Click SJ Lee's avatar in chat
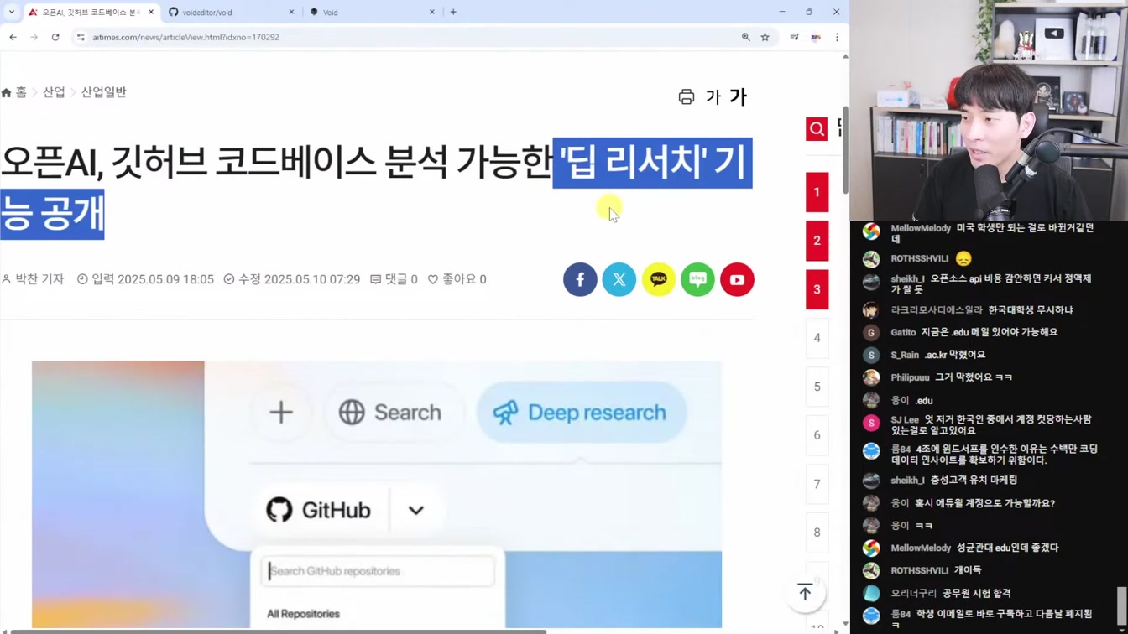This screenshot has height=634, width=1128. (x=871, y=424)
